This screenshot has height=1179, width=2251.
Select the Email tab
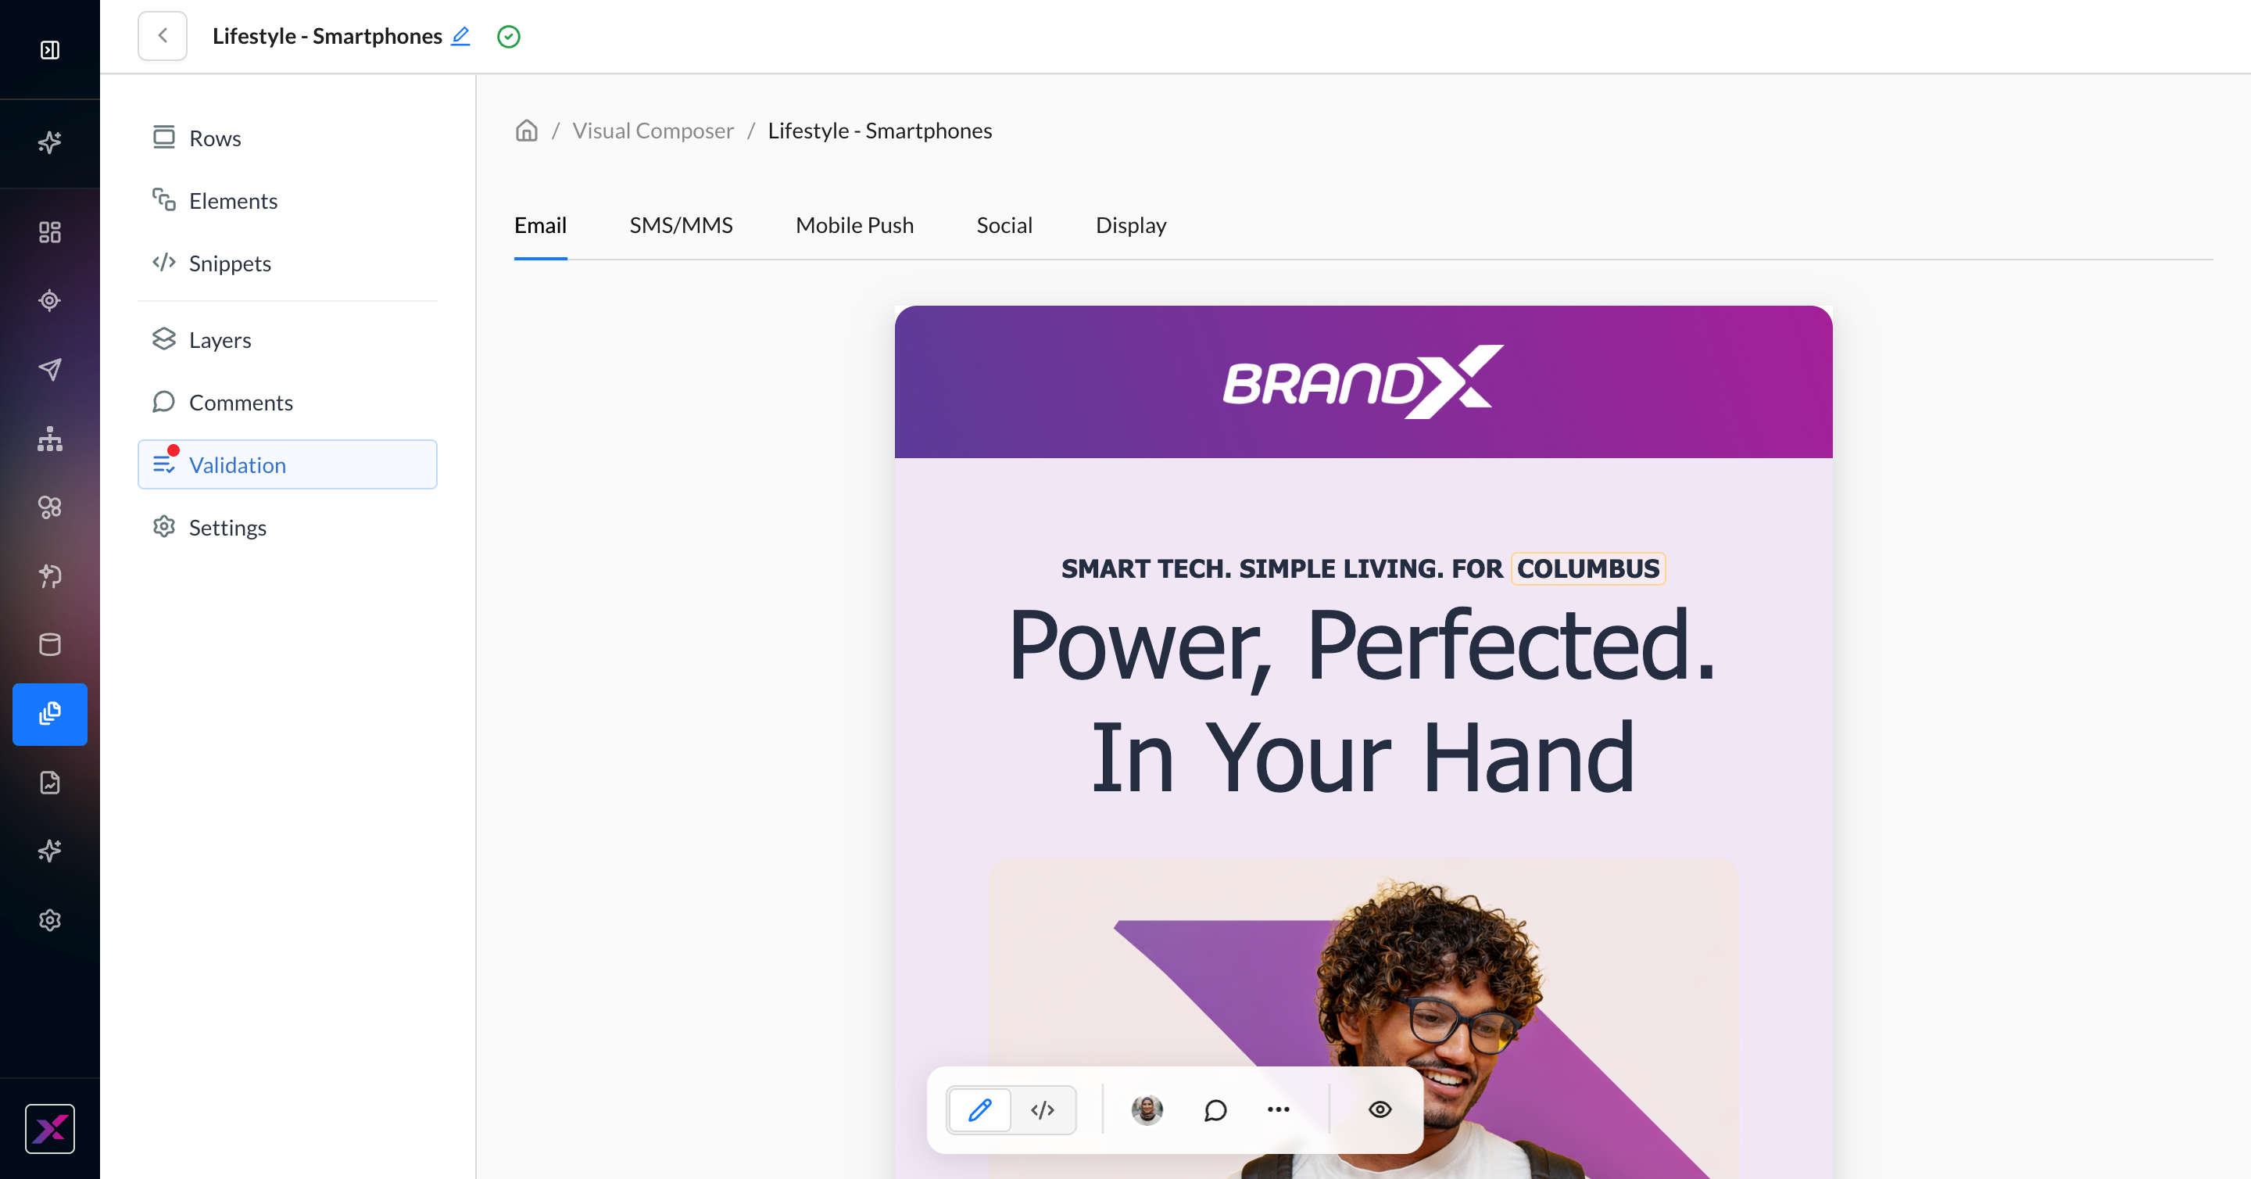tap(540, 225)
